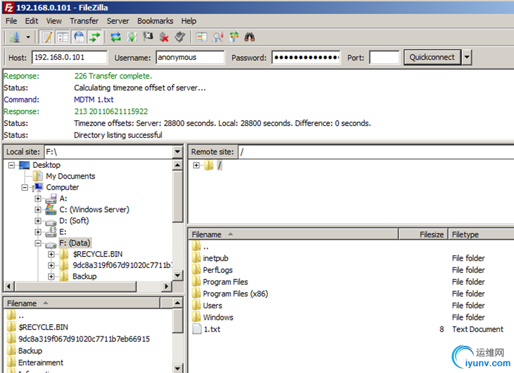Open the Transfer menu

click(84, 21)
